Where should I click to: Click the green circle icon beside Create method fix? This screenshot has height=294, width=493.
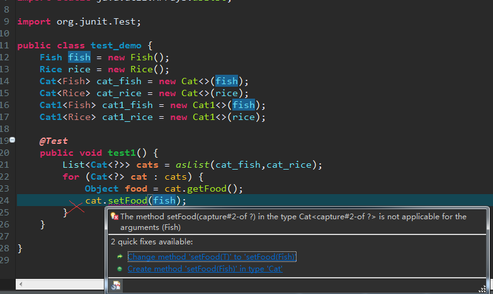(x=120, y=269)
